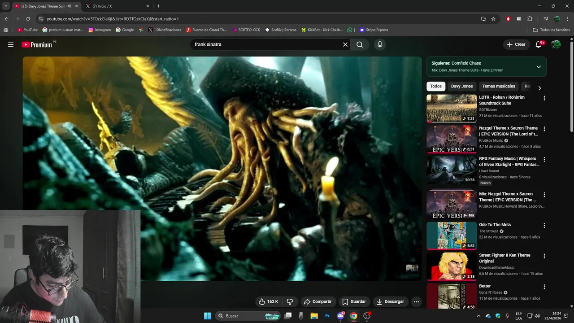Image resolution: width=574 pixels, height=323 pixels.
Task: Open the YouTube guide hamburger menu
Action: tap(11, 44)
